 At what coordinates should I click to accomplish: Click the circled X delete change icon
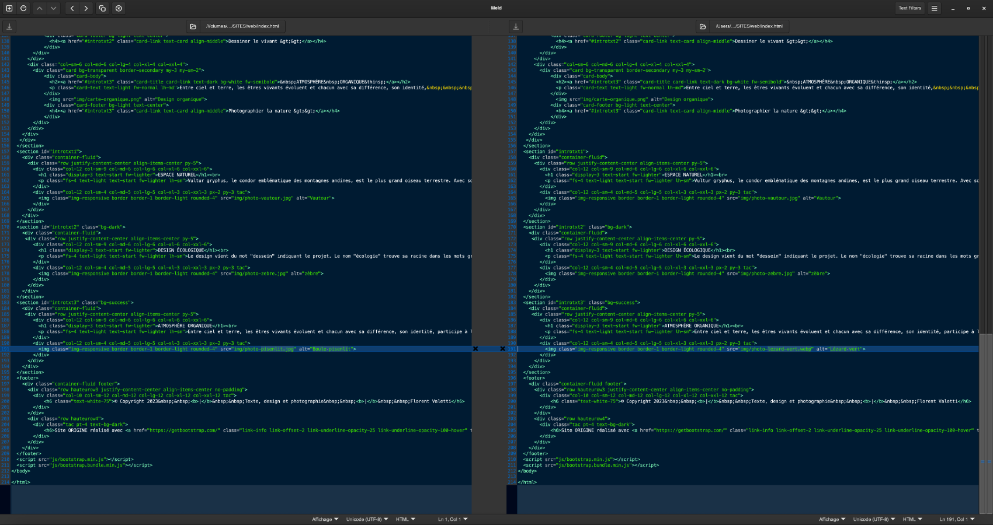coord(119,8)
